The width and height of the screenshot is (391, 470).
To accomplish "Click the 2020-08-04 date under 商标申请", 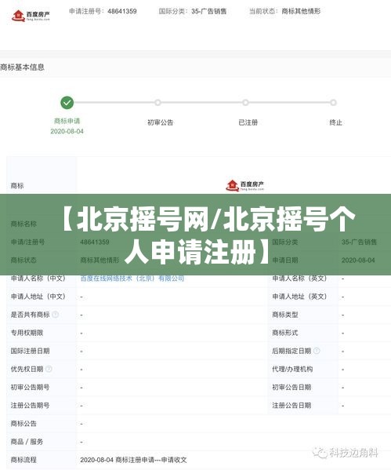I will tap(67, 131).
